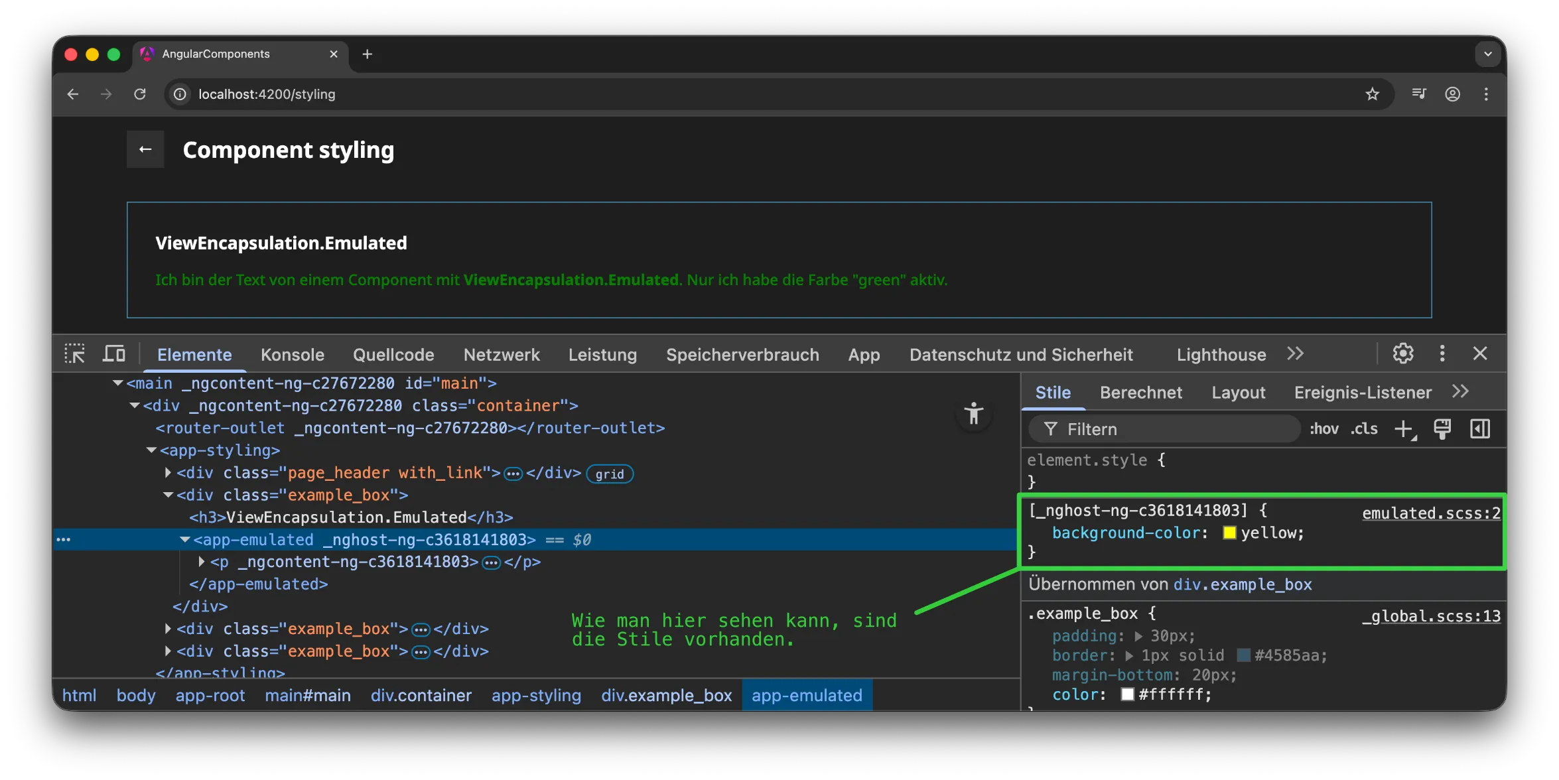
Task: Show more DevTools tabs chevron
Action: (x=1295, y=354)
